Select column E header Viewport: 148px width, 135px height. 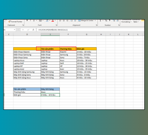point(50,34)
